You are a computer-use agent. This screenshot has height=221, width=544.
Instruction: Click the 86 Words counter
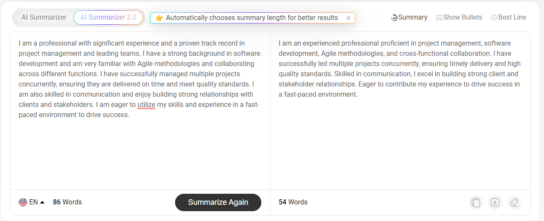tap(67, 202)
